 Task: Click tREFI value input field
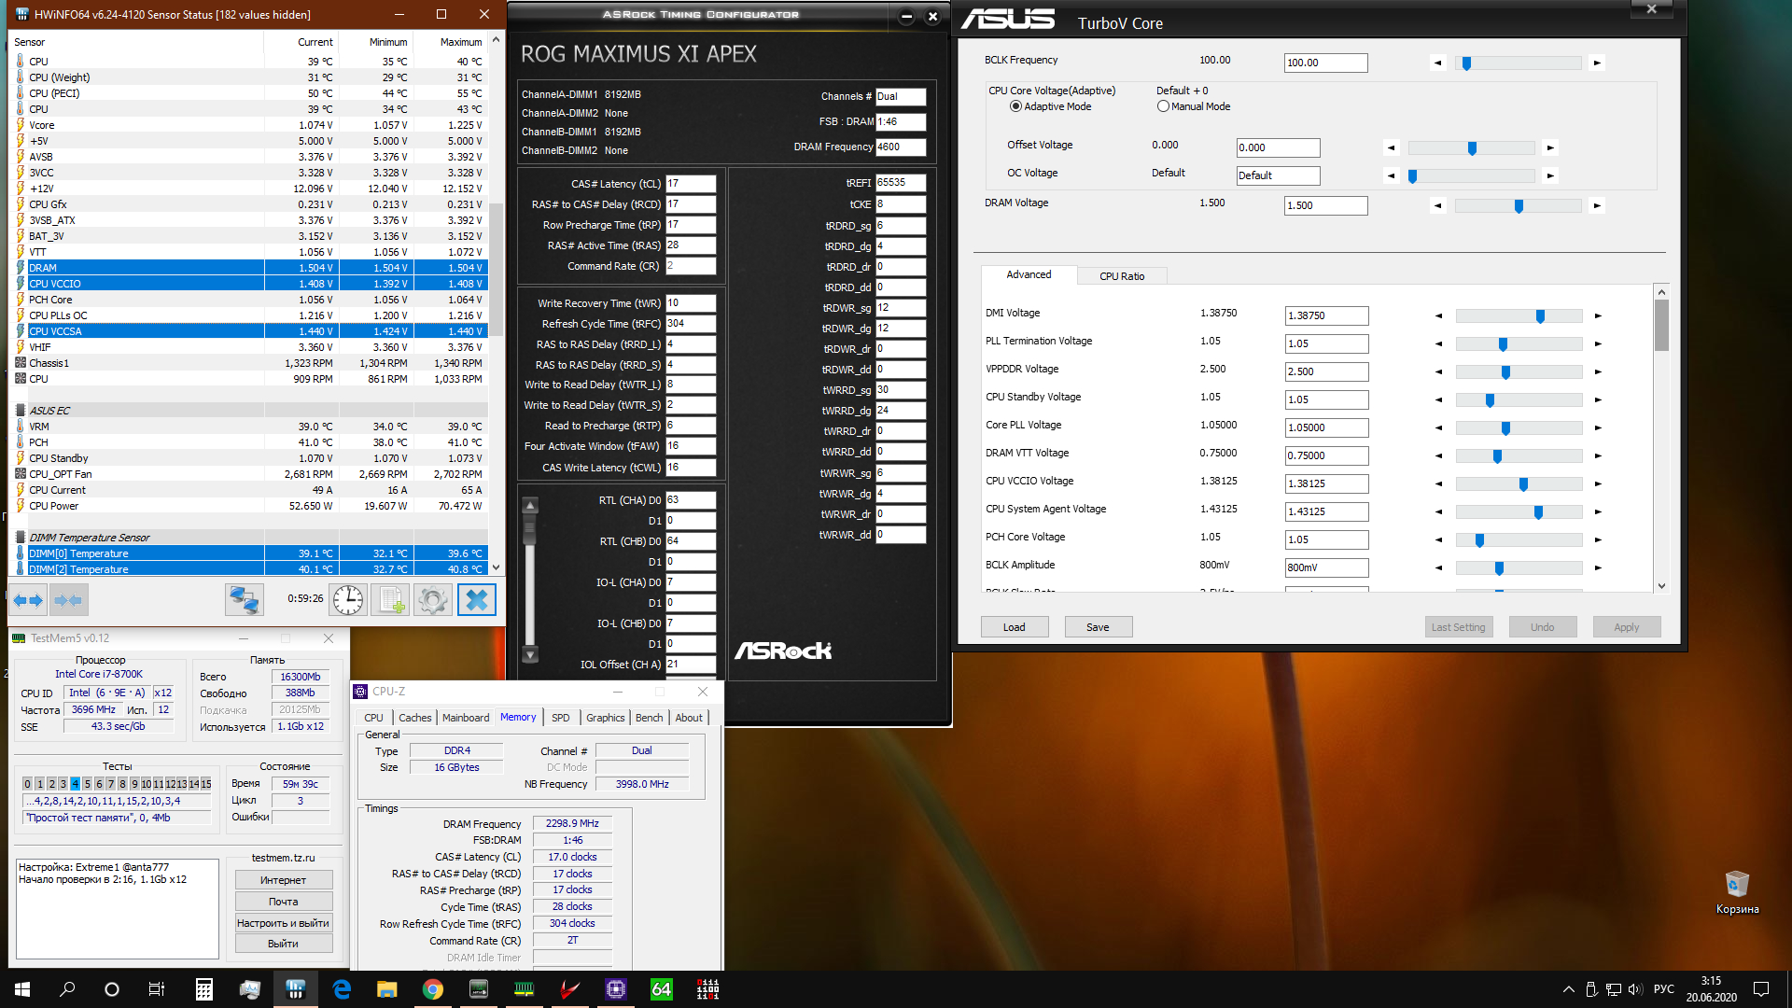coord(900,183)
